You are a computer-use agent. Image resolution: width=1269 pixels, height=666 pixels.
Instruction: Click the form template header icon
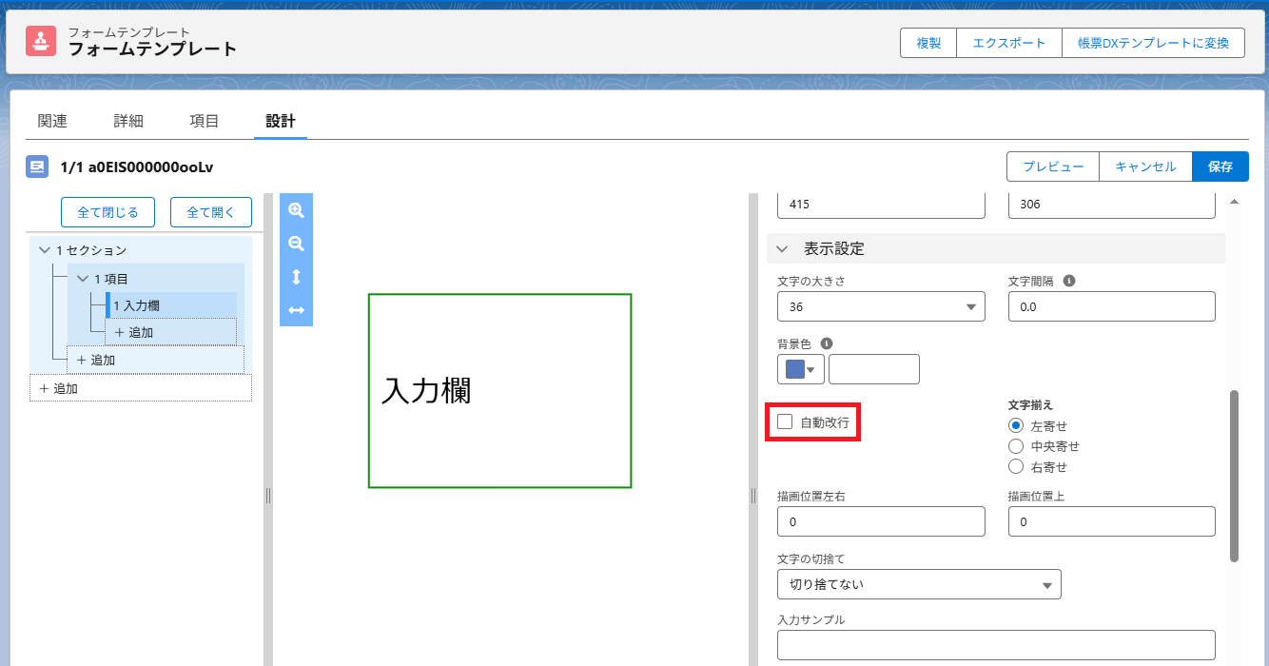(x=41, y=41)
